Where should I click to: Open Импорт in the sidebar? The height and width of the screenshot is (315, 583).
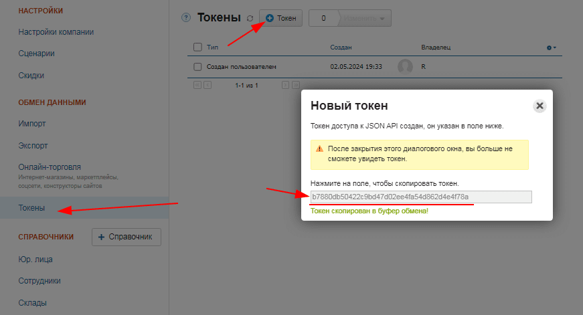(x=32, y=124)
